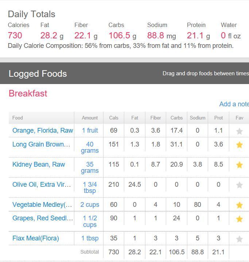
Task: Open the Flax Meal(Flora) food link
Action: pyautogui.click(x=36, y=238)
